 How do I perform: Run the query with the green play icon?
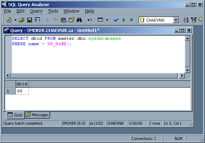click(x=124, y=20)
